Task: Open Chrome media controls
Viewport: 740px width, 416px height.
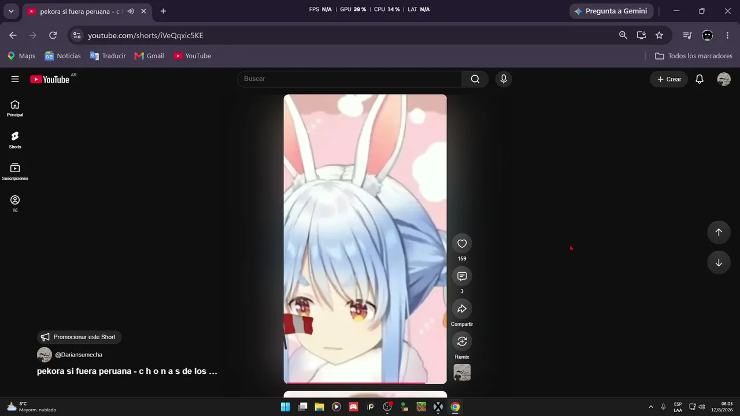Action: pyautogui.click(x=687, y=35)
